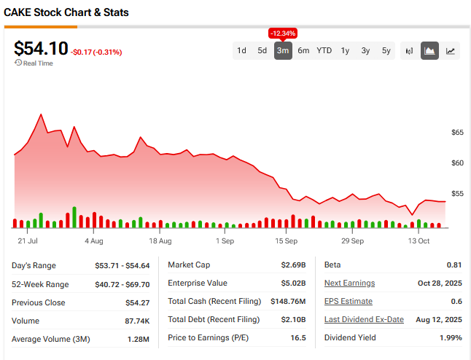Click the 15 Sep date axis label

pos(286,240)
